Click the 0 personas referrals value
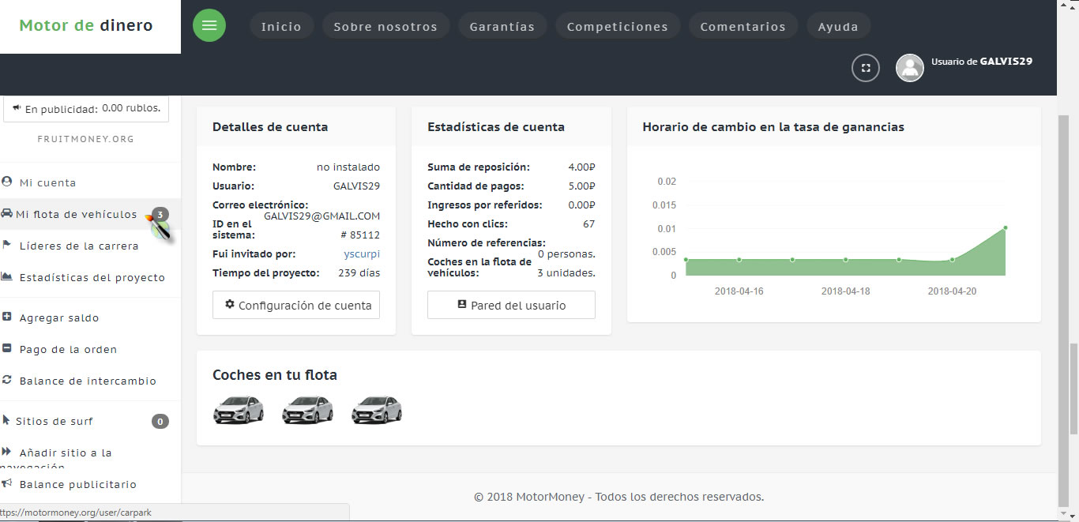Screen dimensions: 1079x522 [566, 253]
